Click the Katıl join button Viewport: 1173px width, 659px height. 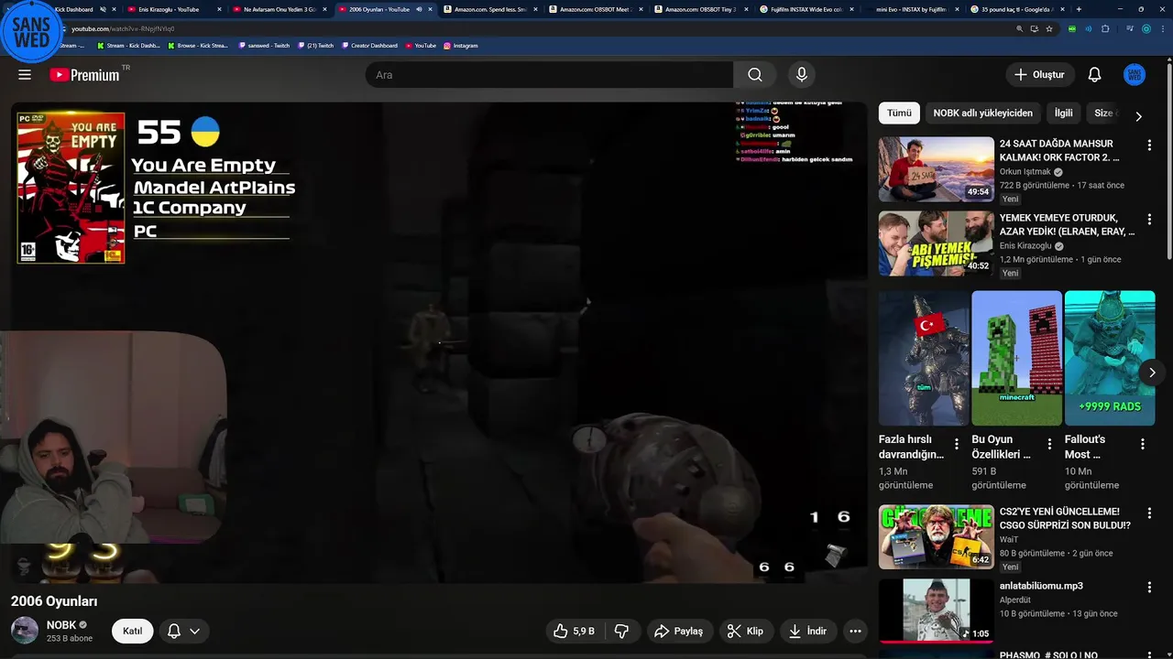[x=133, y=631]
